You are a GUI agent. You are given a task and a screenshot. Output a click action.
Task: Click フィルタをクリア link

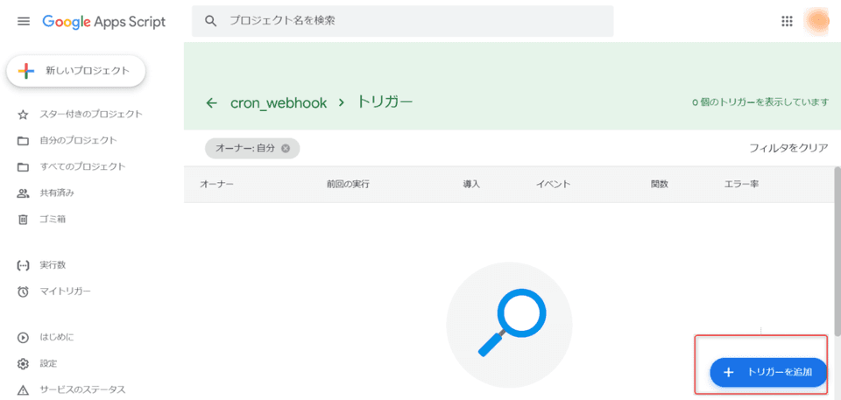(788, 148)
